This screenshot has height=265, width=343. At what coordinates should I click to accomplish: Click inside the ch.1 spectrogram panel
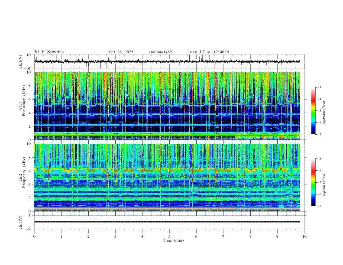point(167,106)
